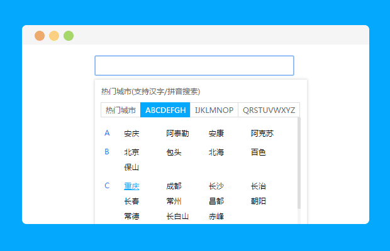Click the yellow window dot
The image size is (390, 251).
(54, 36)
